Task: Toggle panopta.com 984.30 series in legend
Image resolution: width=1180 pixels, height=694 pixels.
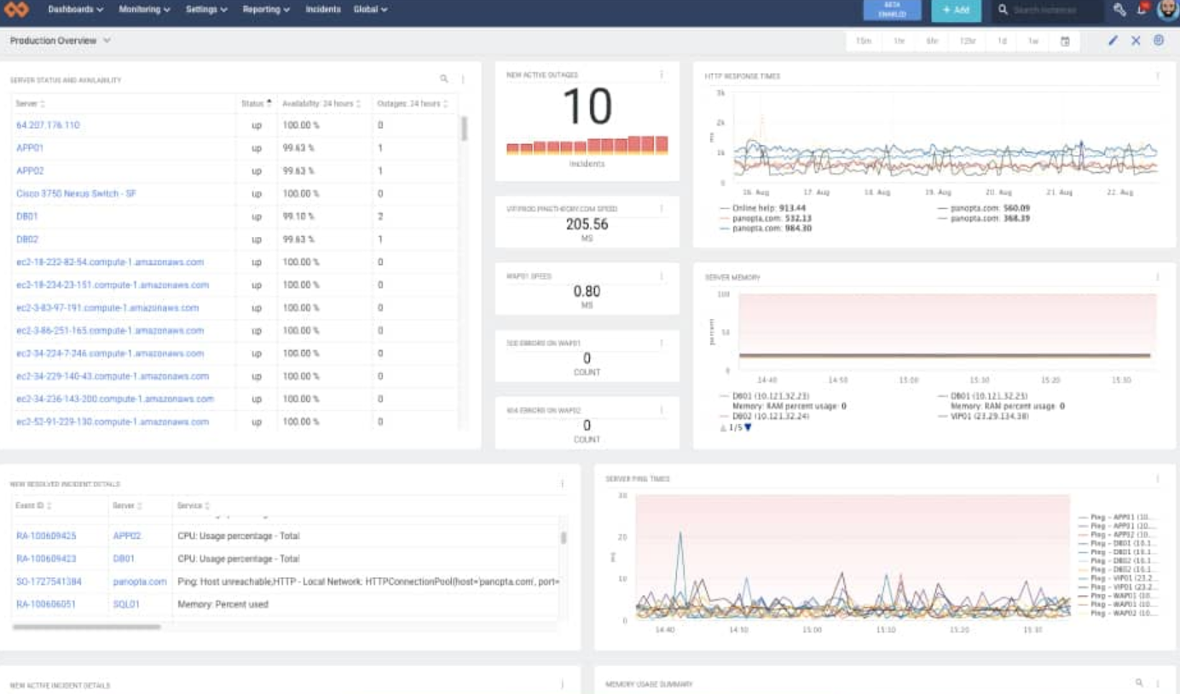Action: (x=766, y=228)
